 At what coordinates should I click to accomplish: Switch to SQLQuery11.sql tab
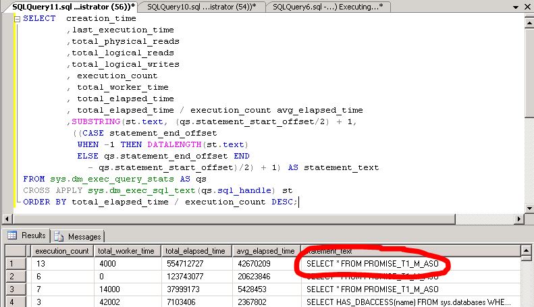[73, 7]
